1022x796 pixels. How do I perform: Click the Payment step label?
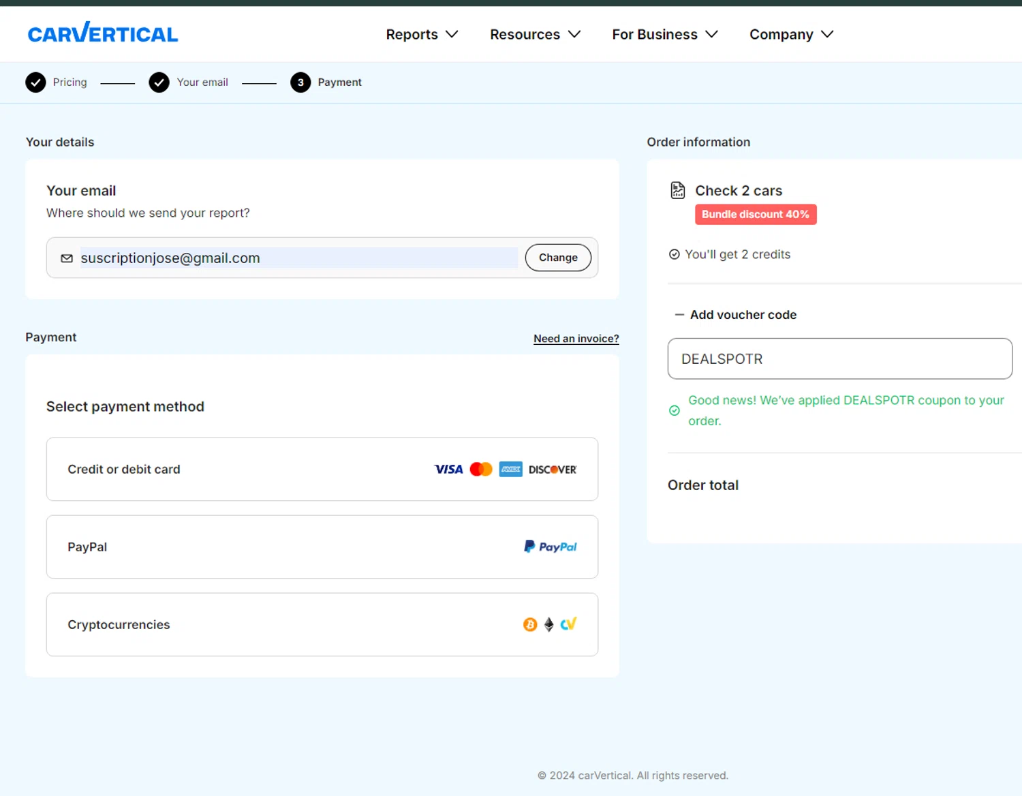[x=339, y=82]
